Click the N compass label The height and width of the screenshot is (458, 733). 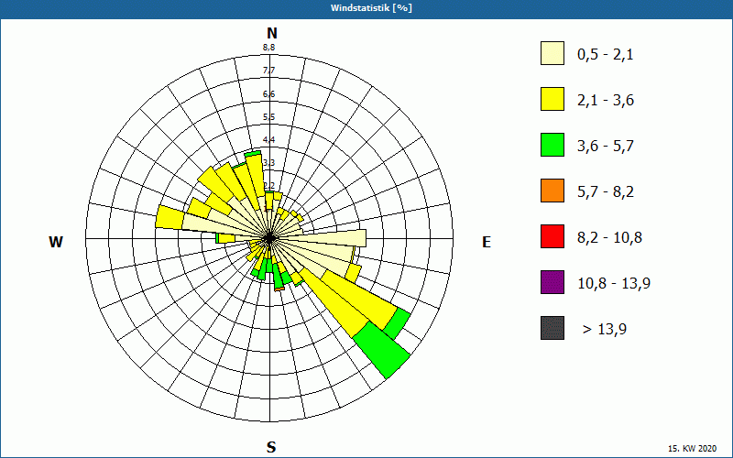pyautogui.click(x=272, y=33)
